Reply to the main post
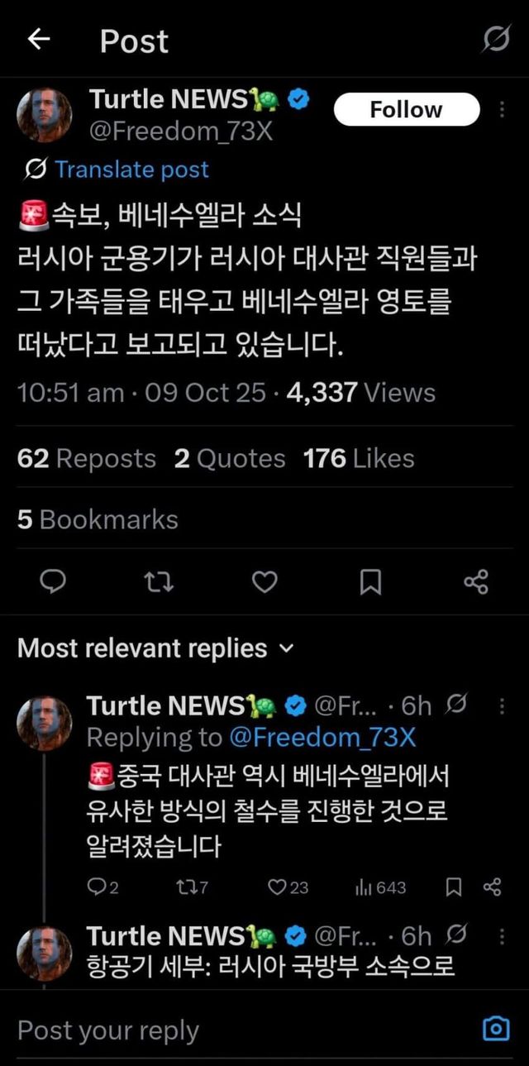Image resolution: width=529 pixels, height=1066 pixels. (53, 583)
